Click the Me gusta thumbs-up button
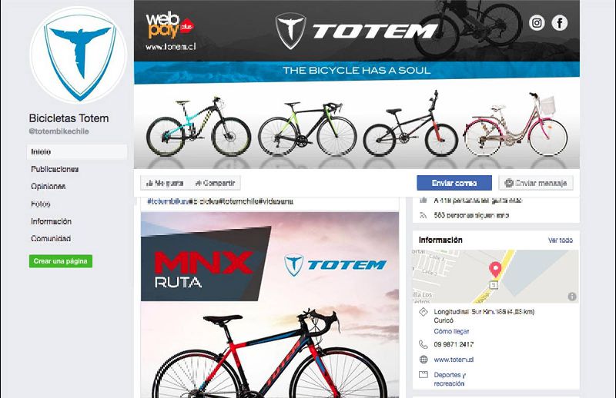This screenshot has height=398, width=616. pos(165,183)
